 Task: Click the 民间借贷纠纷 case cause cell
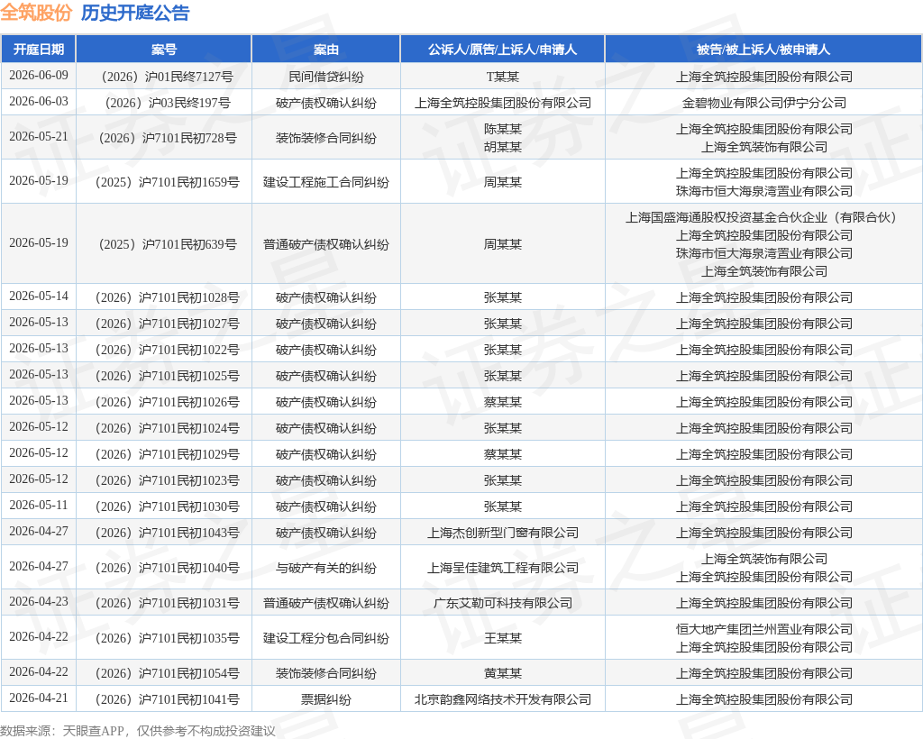tap(325, 77)
